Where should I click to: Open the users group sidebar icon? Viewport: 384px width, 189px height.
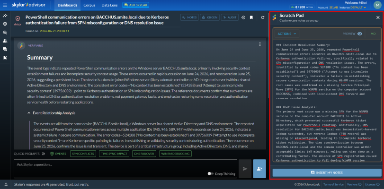click(x=5, y=41)
